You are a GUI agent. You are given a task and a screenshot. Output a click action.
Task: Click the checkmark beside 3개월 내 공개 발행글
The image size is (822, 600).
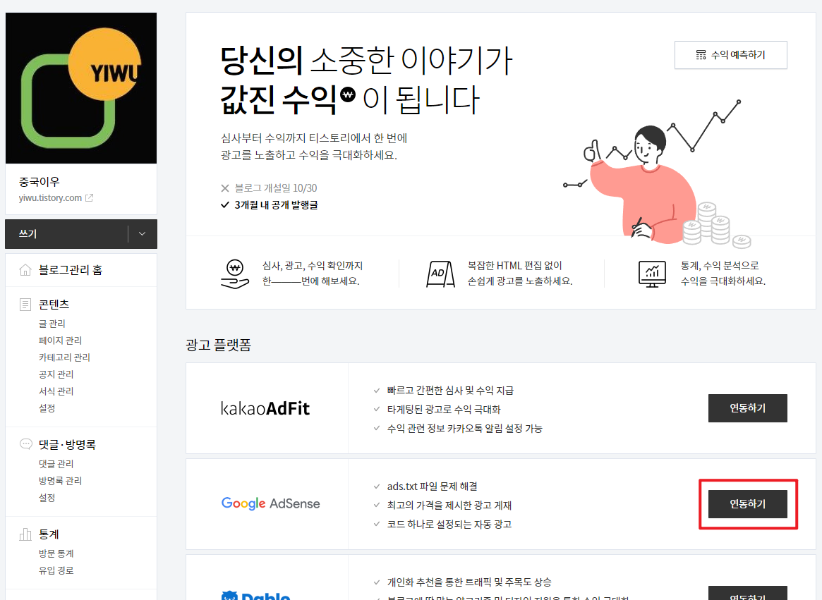click(x=225, y=205)
